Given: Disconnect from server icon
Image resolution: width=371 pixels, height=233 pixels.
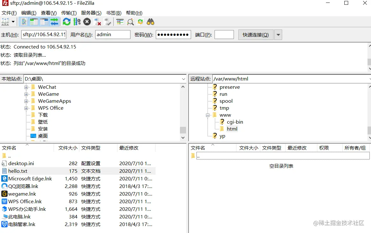Looking at the screenshot, I should click(x=97, y=22).
